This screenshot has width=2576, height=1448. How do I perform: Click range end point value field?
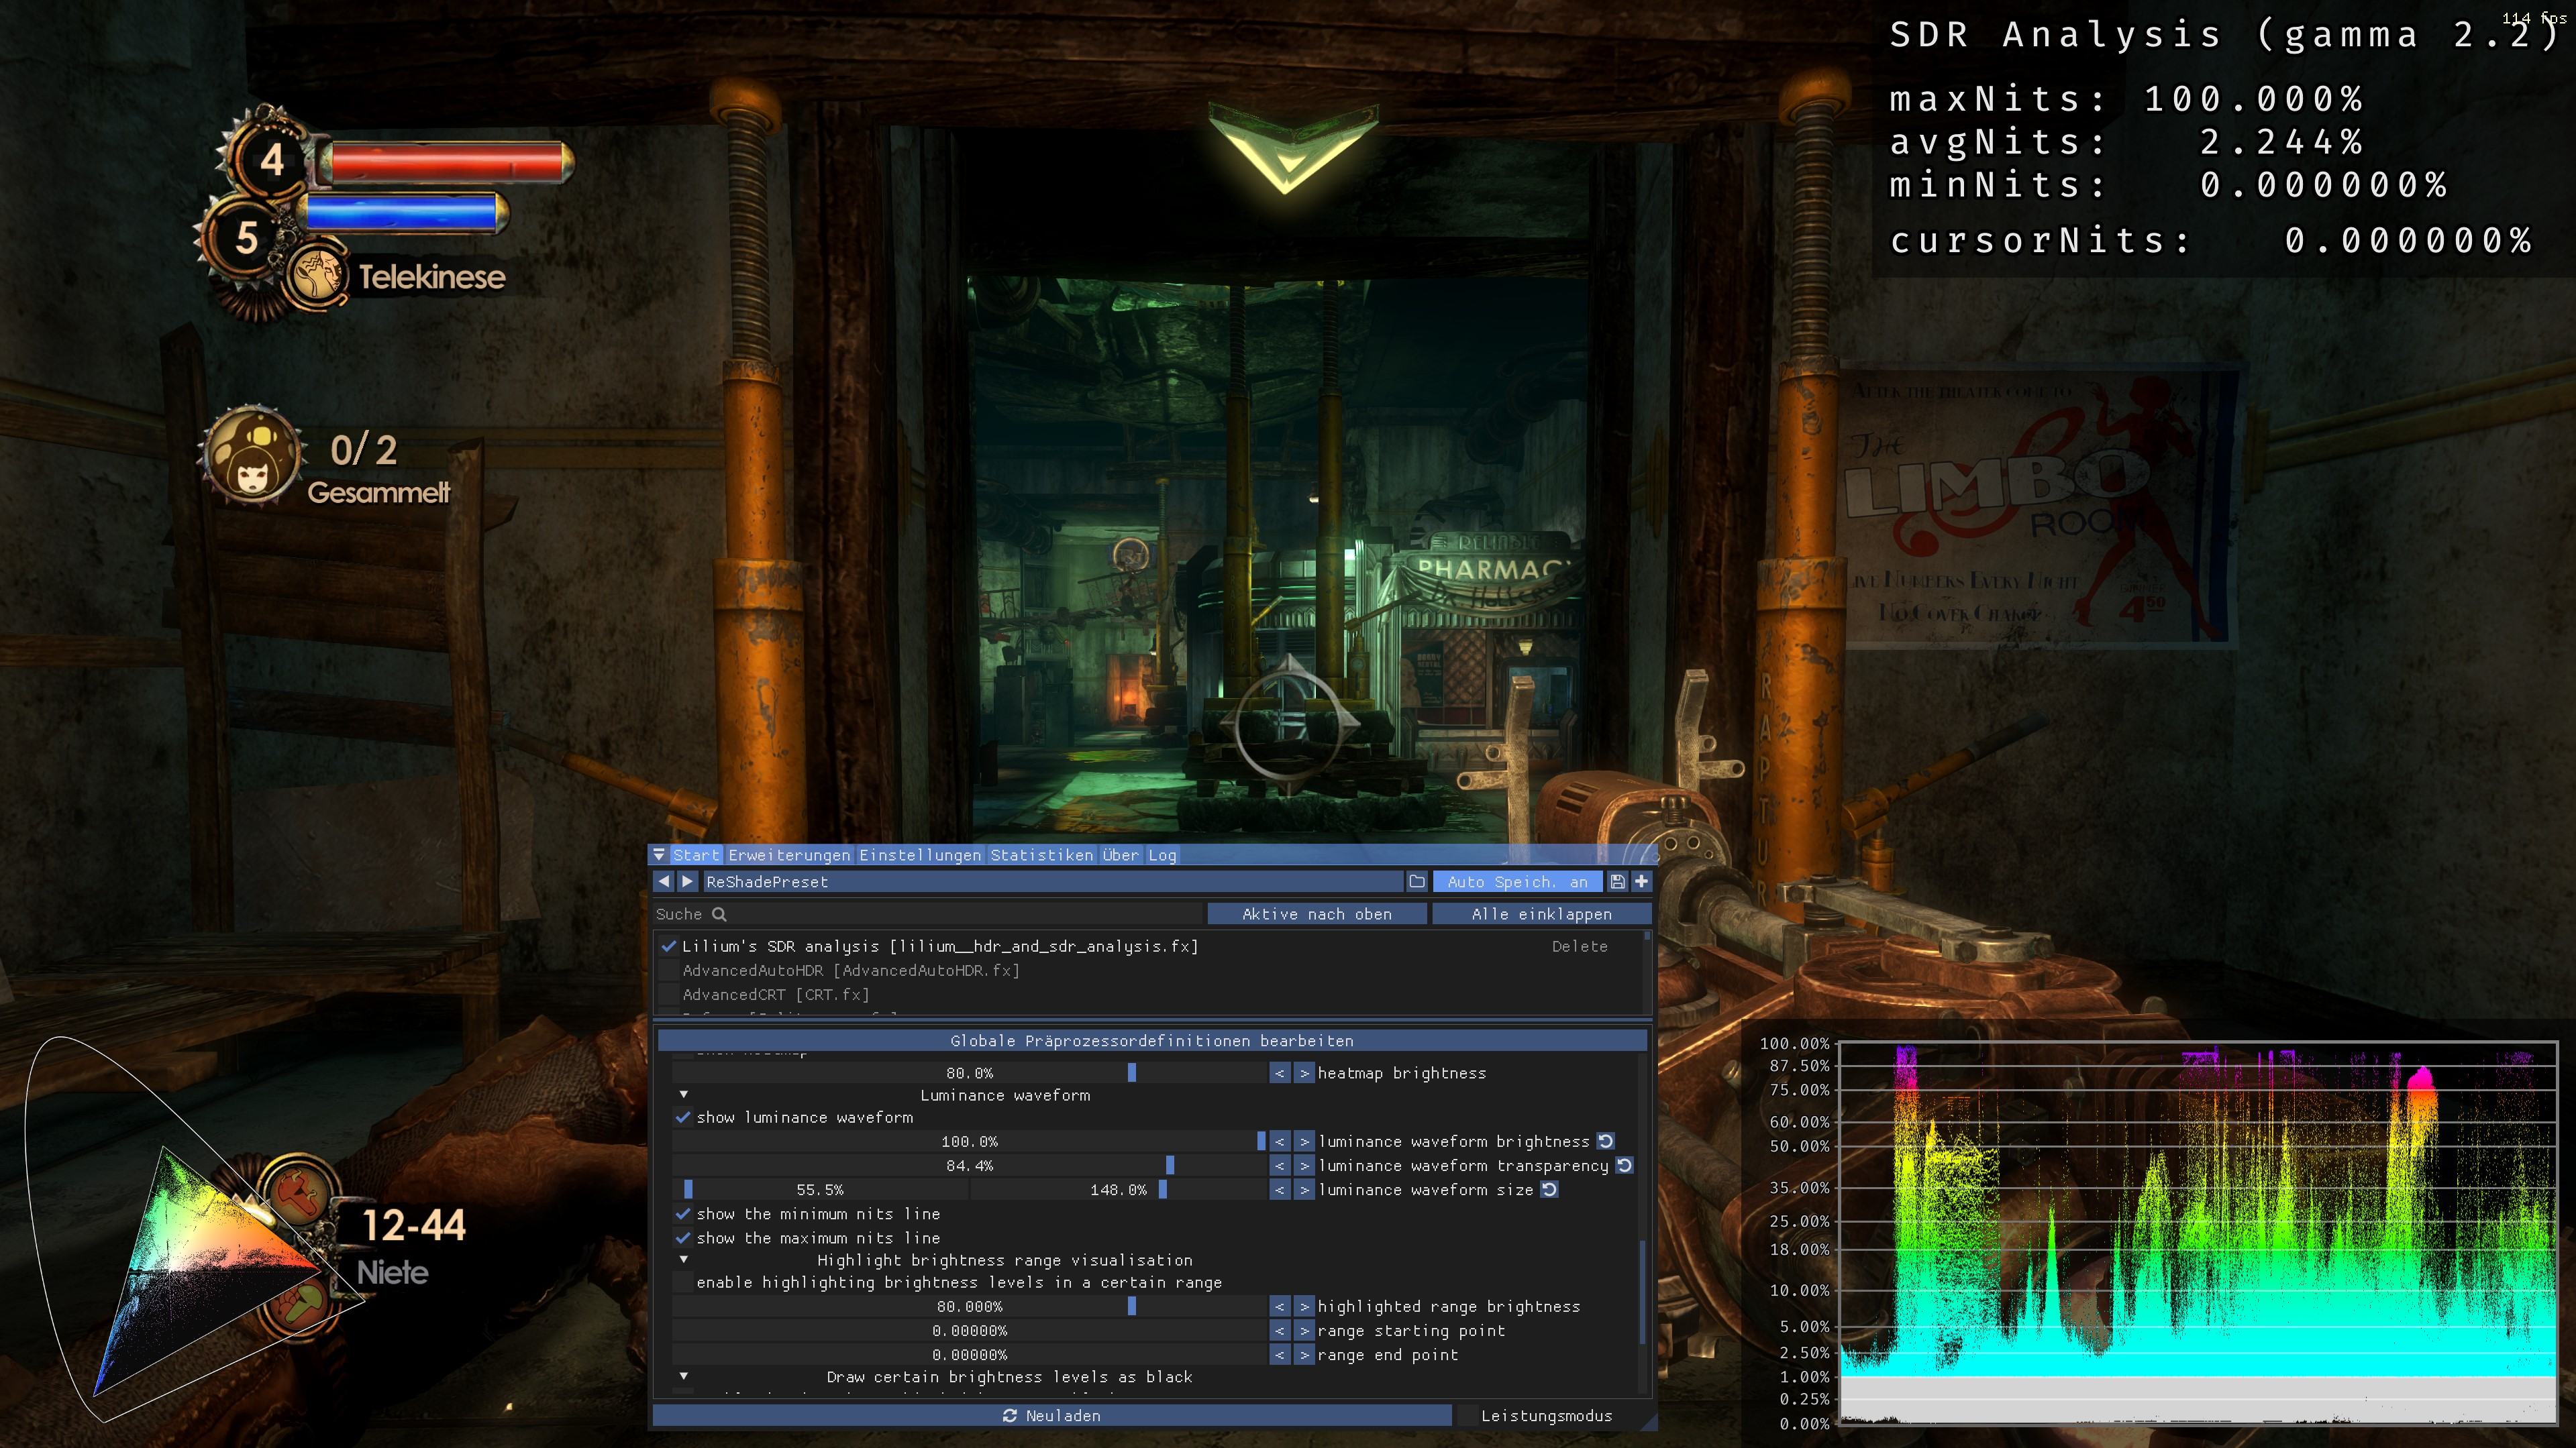(969, 1354)
